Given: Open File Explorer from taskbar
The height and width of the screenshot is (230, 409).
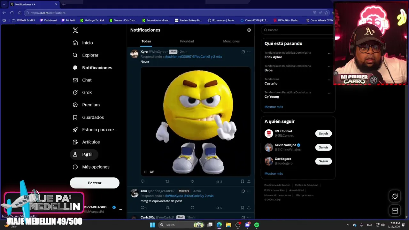Looking at the screenshot, I should pos(228,225).
